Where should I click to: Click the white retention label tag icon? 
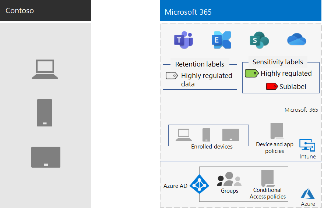(x=172, y=75)
